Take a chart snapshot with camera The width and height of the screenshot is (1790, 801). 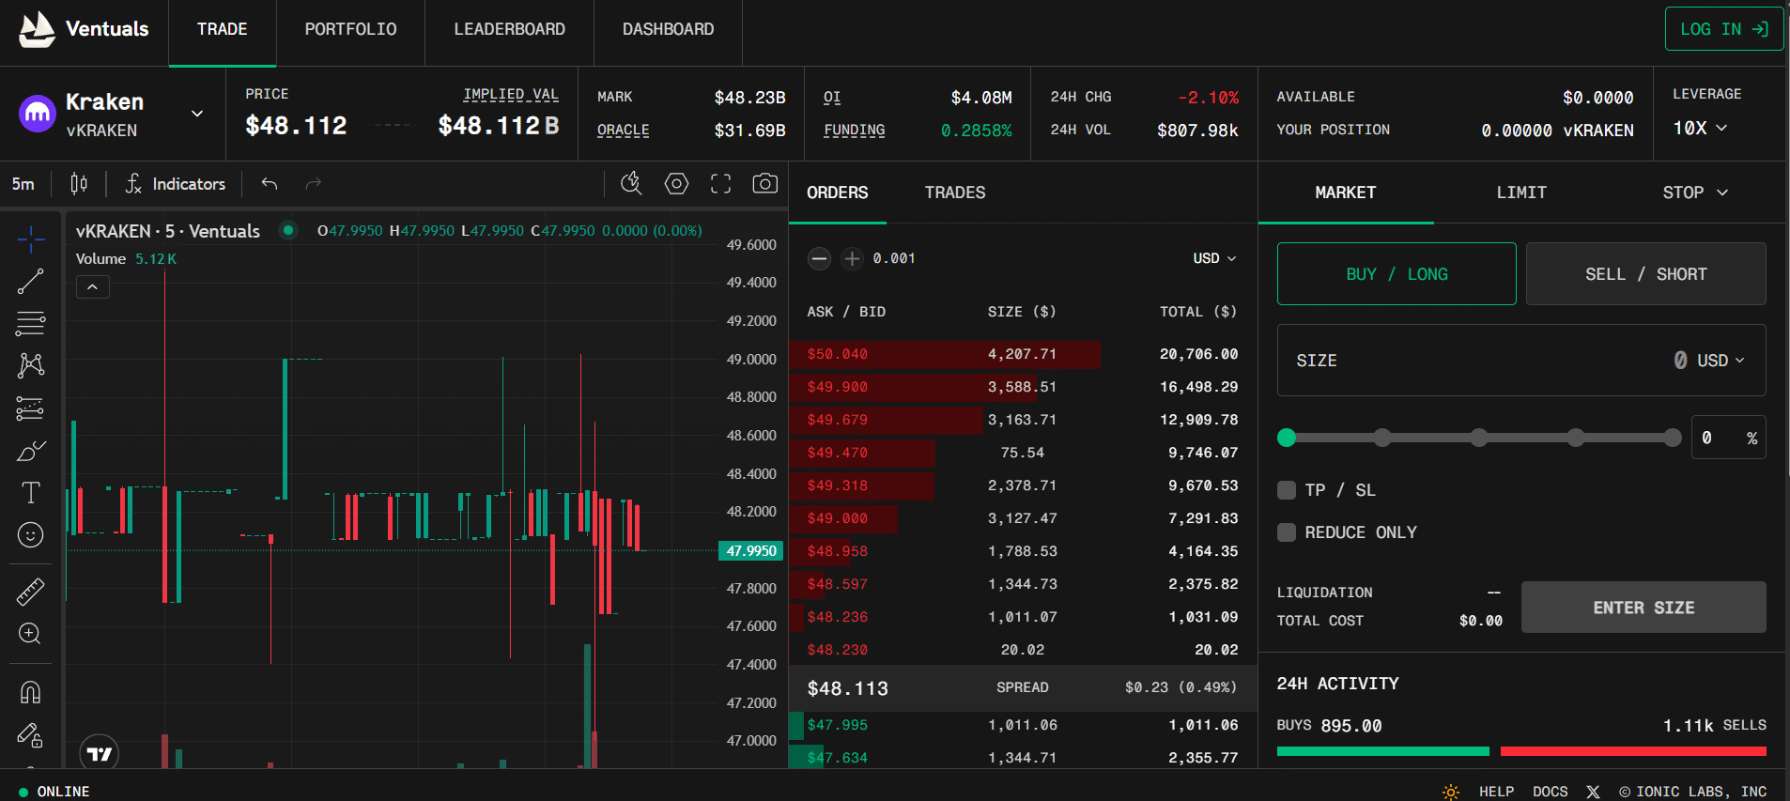(765, 184)
